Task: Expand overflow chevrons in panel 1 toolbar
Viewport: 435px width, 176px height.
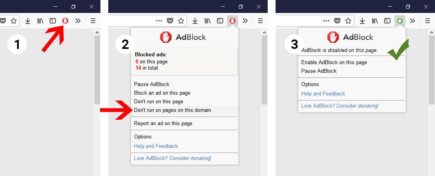Action: coord(78,21)
